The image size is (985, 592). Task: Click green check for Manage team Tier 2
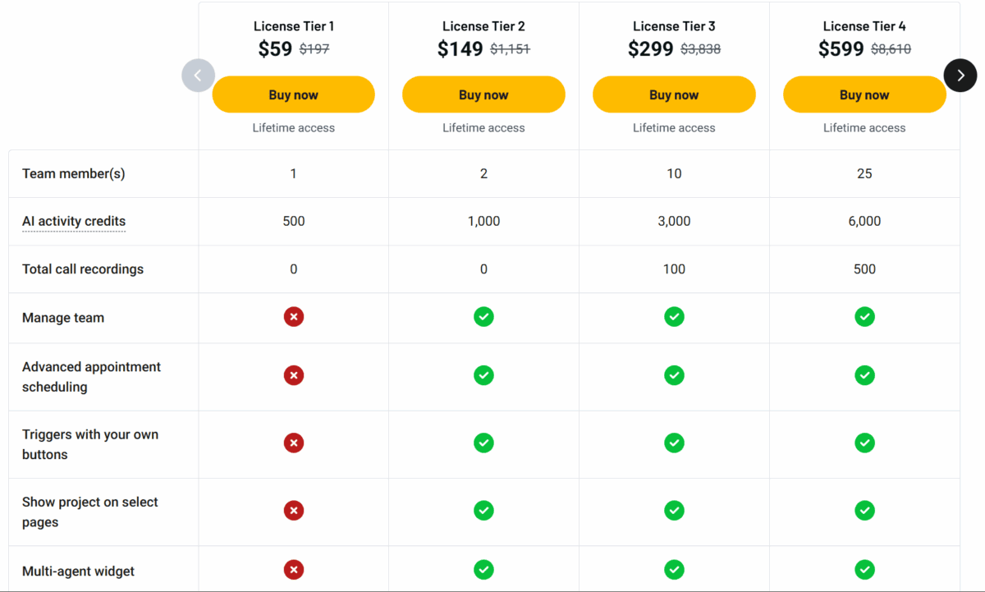(x=483, y=317)
